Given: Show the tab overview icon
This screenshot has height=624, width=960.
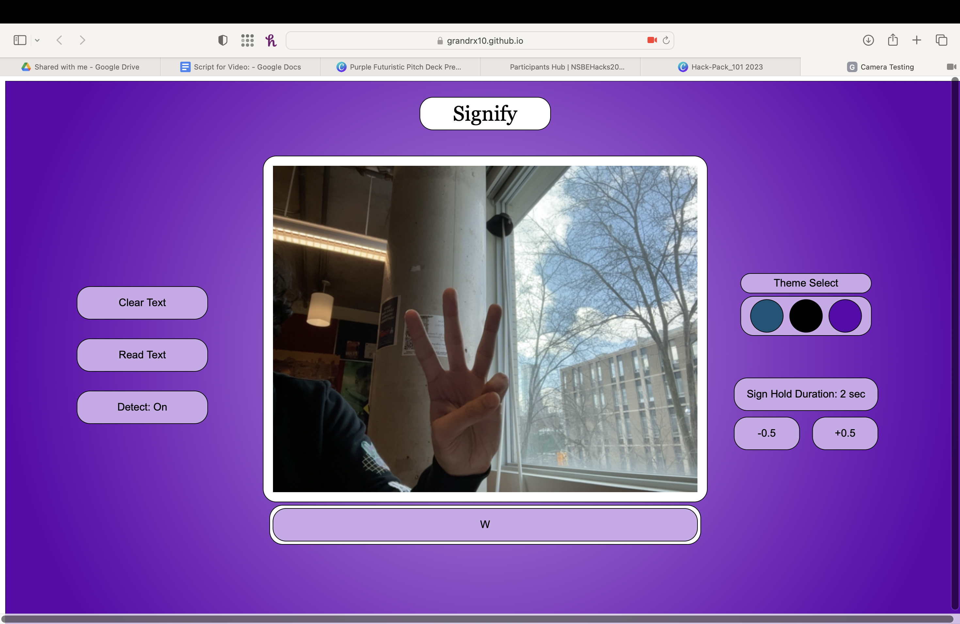Looking at the screenshot, I should tap(941, 40).
